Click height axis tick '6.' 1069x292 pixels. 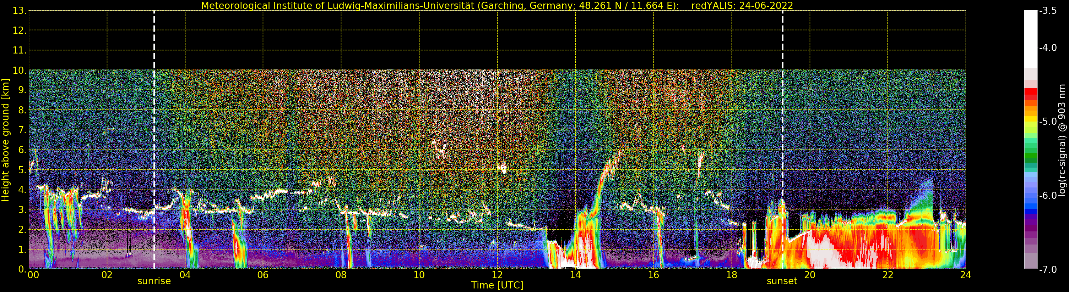[22, 150]
